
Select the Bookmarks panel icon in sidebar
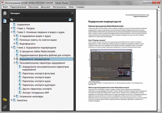5,21
